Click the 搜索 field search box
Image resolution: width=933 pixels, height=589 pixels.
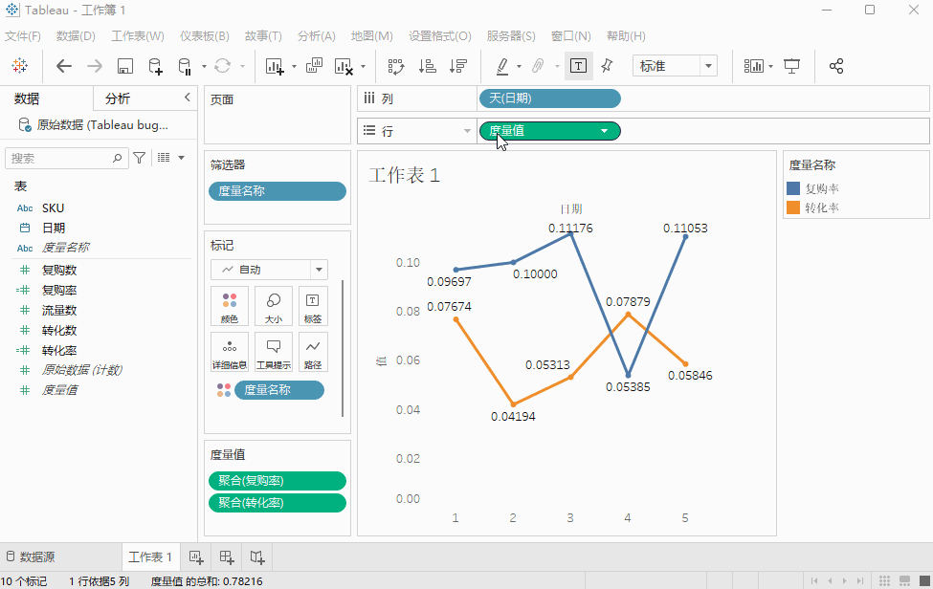67,158
